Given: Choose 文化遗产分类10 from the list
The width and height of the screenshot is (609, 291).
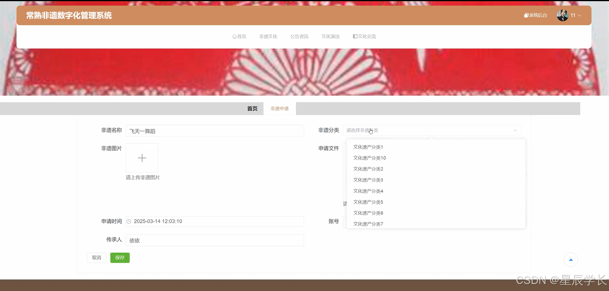Looking at the screenshot, I should (436, 158).
